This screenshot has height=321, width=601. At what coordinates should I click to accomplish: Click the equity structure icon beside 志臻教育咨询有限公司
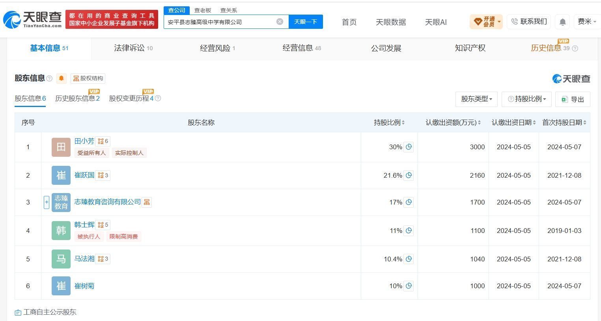click(147, 202)
